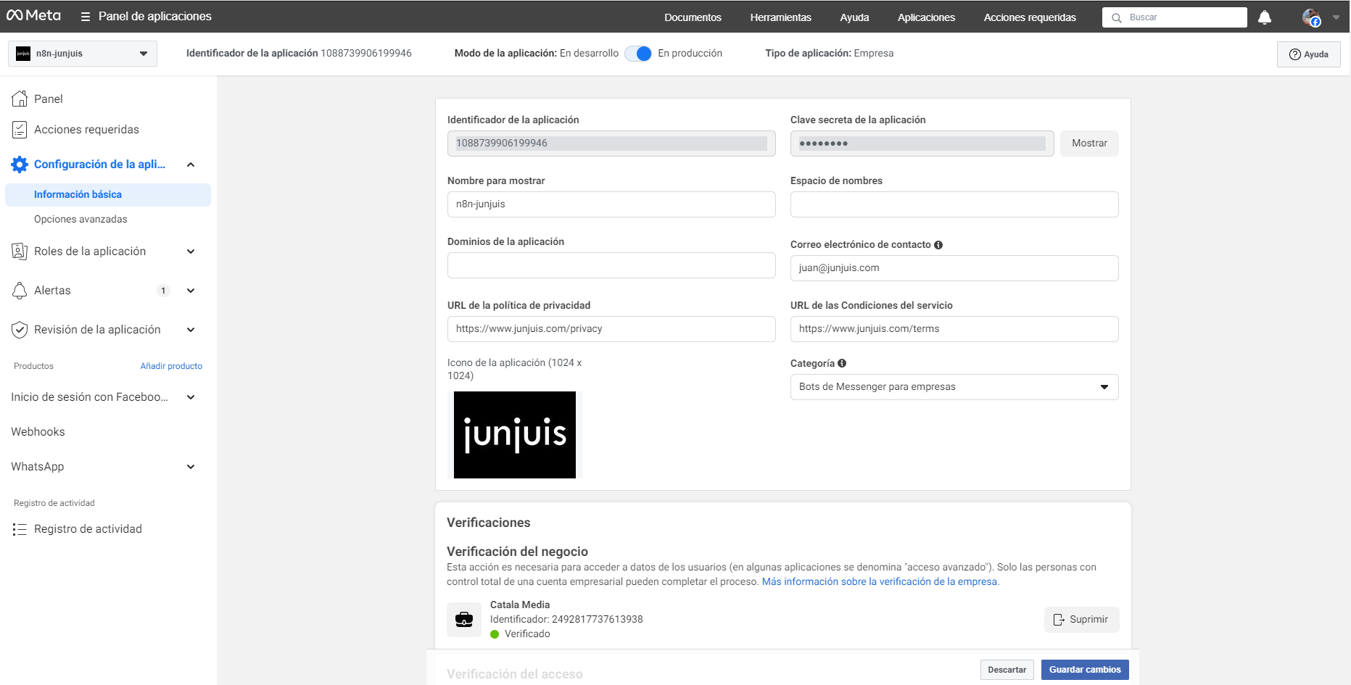Viewport: 1351px width, 685px height.
Task: Open Documentos in the top menu
Action: [x=693, y=17]
